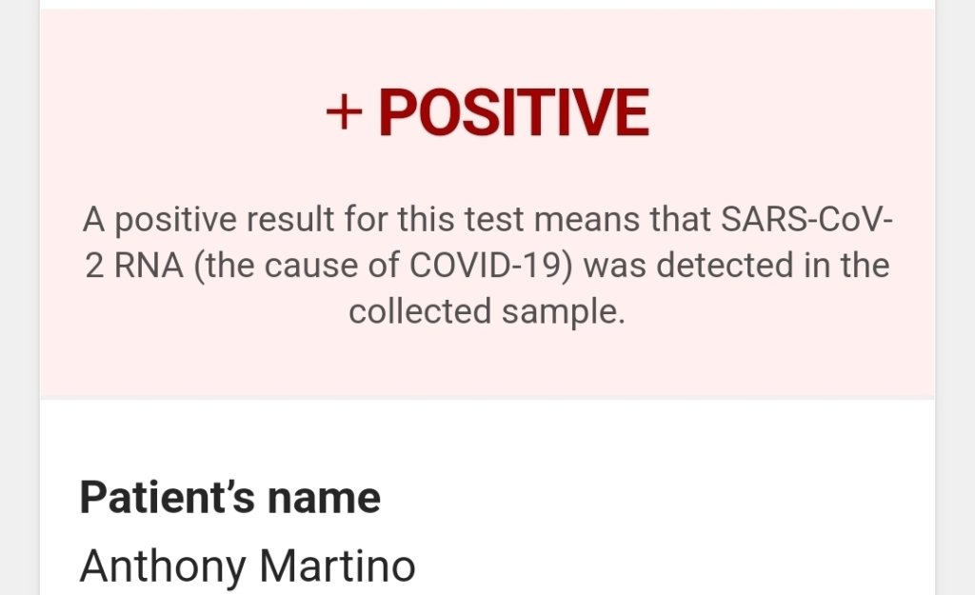975x595 pixels.
Task: Click the 'Patient's name' label
Action: (x=229, y=498)
